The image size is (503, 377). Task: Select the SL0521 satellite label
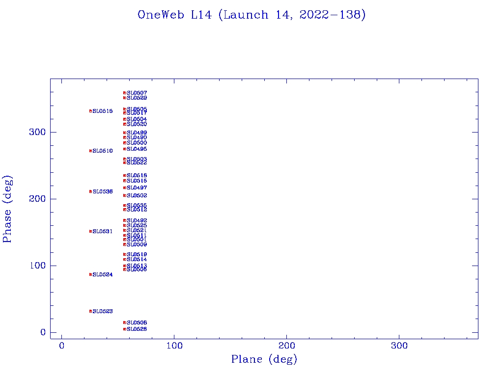137,231
